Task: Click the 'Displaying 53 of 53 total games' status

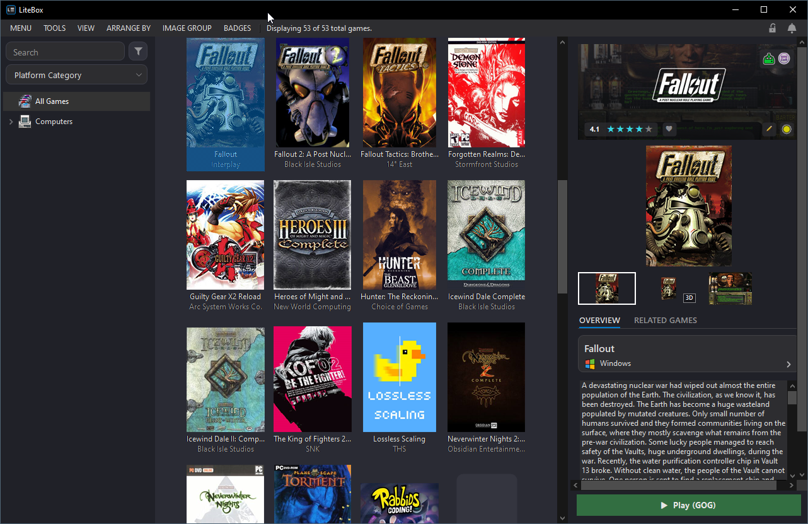Action: coord(319,28)
